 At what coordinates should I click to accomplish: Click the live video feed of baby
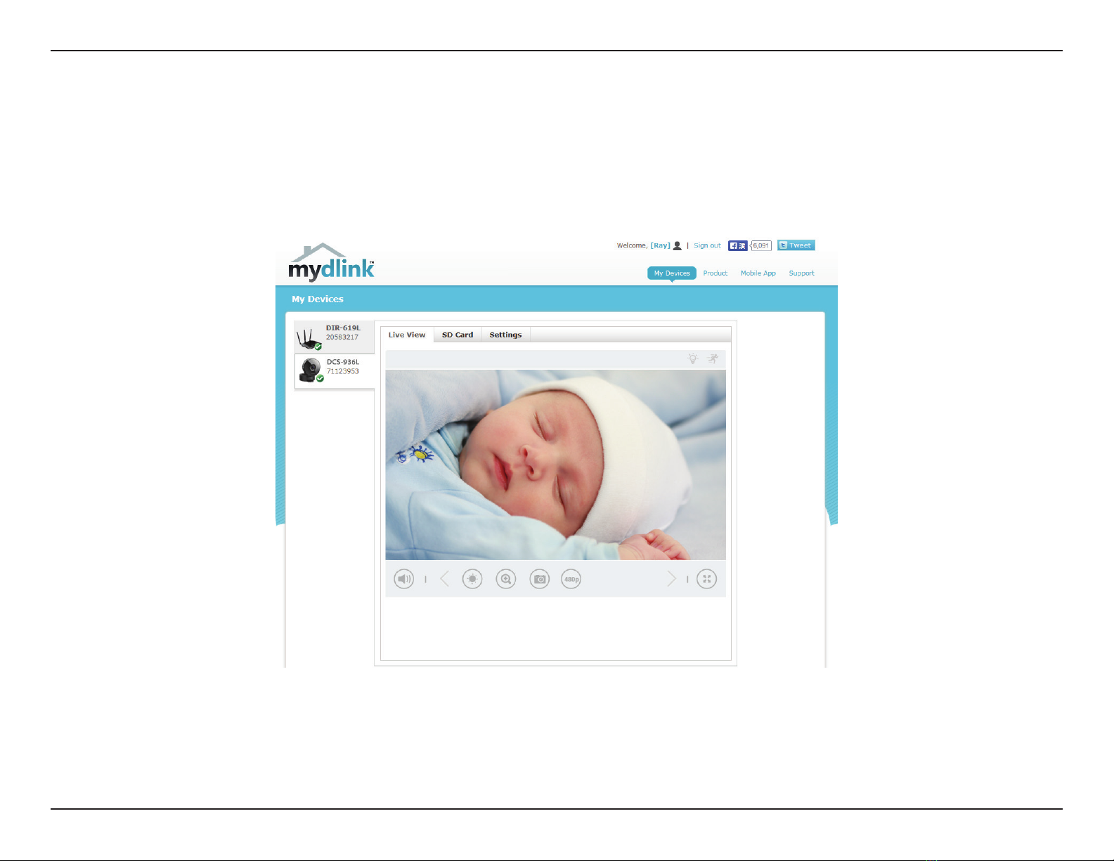[555, 465]
